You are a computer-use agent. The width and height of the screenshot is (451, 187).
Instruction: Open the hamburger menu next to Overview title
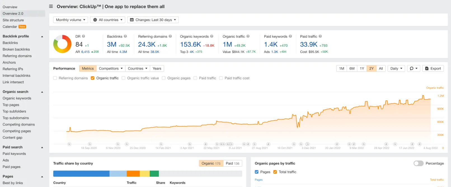(x=51, y=6)
